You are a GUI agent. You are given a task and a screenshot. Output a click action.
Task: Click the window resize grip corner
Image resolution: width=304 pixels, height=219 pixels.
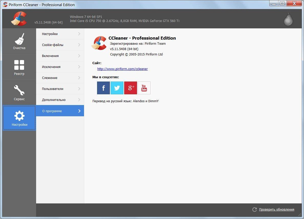pos(300,215)
